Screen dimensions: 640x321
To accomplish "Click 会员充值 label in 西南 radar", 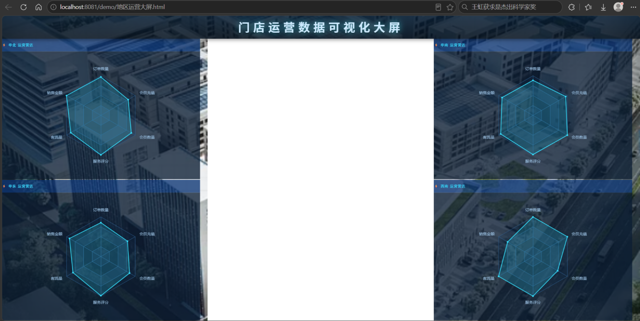I will 579,234.
